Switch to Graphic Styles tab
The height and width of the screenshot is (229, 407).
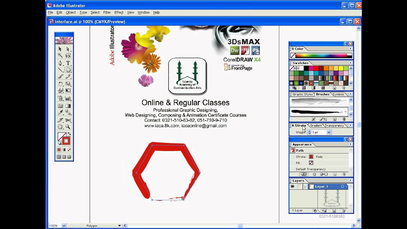[x=302, y=94]
